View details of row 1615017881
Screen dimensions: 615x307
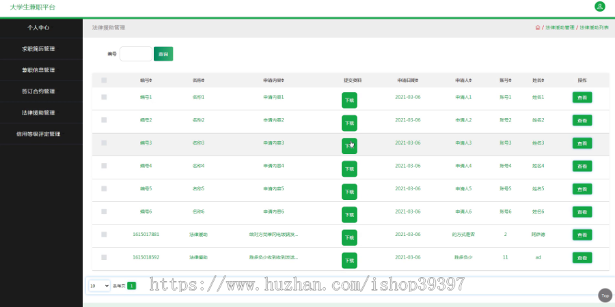point(582,235)
